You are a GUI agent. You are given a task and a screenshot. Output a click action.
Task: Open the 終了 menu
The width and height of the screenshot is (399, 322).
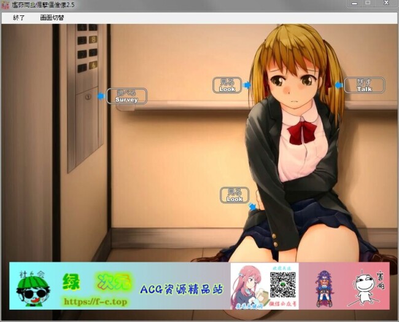tap(19, 18)
